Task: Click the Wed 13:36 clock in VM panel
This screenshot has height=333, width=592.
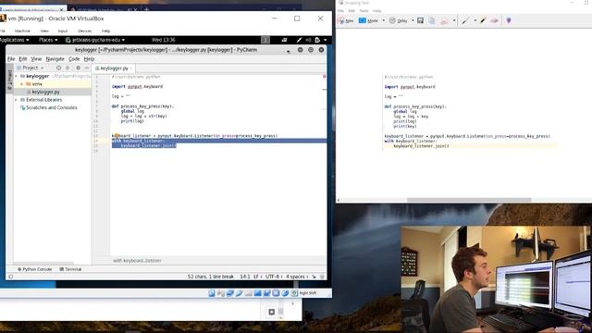Action: (x=163, y=40)
